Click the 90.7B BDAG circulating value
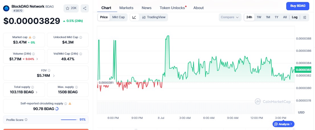Image resolution: width=315 pixels, height=130 pixels. pos(44,109)
